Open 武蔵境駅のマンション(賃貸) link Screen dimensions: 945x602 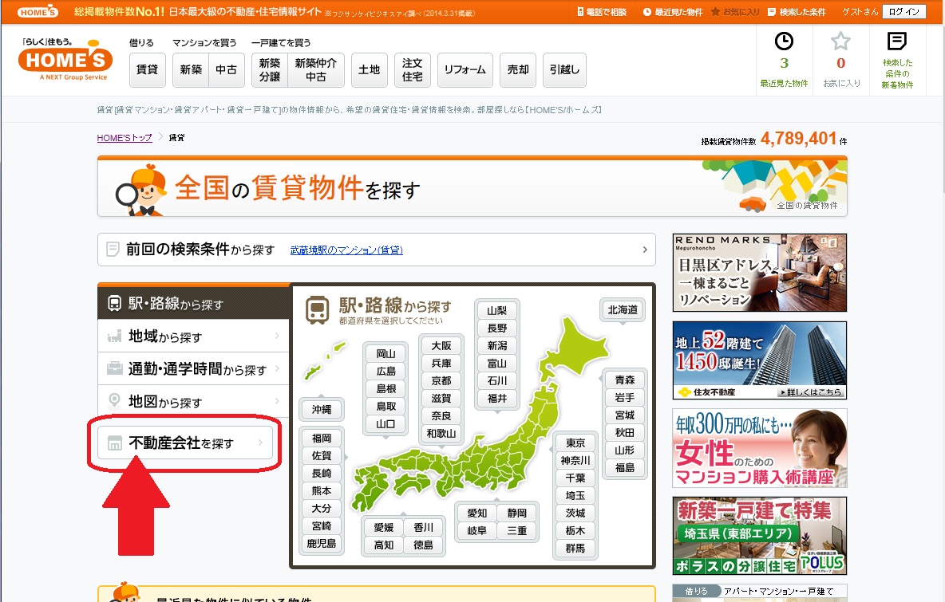tap(346, 250)
